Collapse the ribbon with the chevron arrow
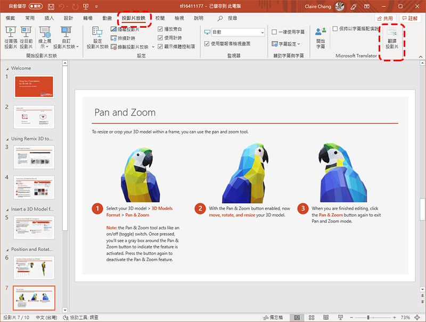Screen dimensions: 426x322 421,57
